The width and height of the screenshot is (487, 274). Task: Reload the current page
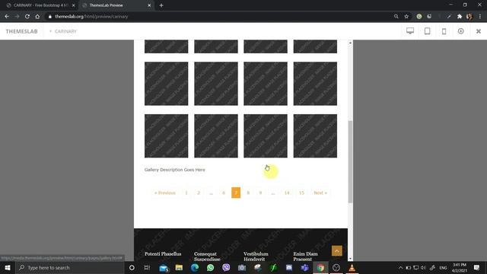coord(27,17)
